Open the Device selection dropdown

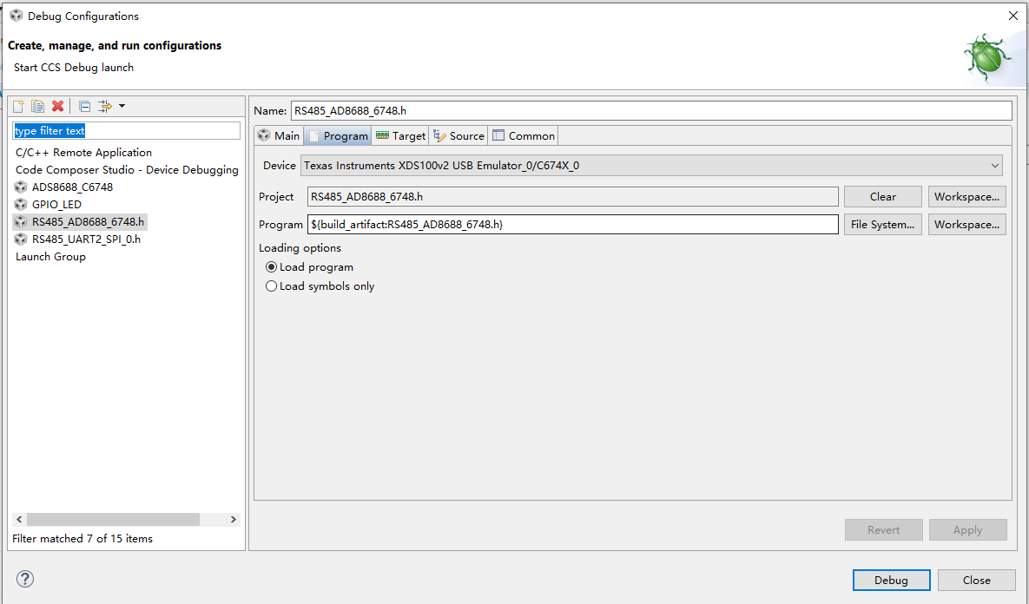994,165
